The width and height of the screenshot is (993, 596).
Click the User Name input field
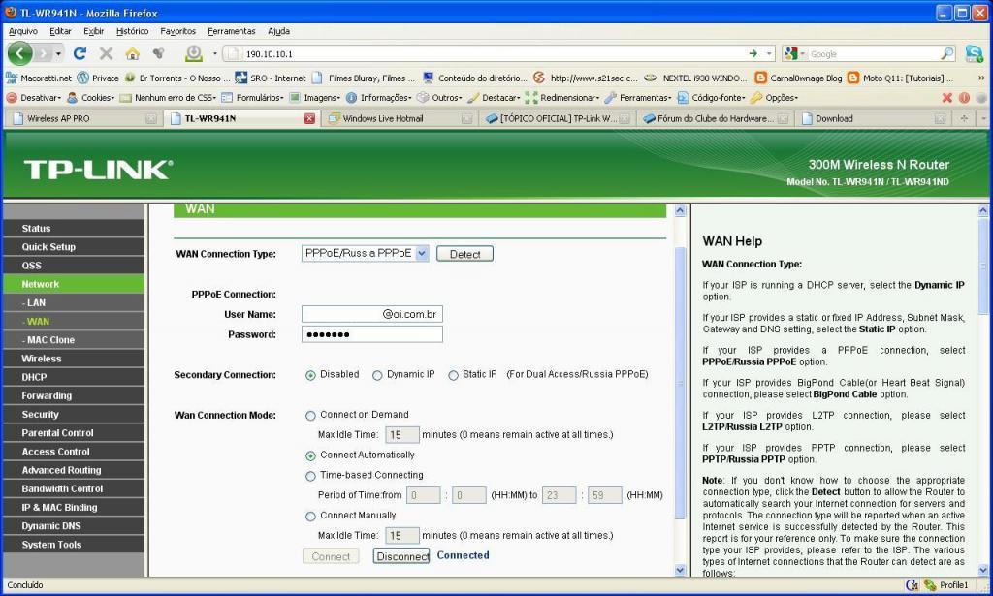(371, 314)
